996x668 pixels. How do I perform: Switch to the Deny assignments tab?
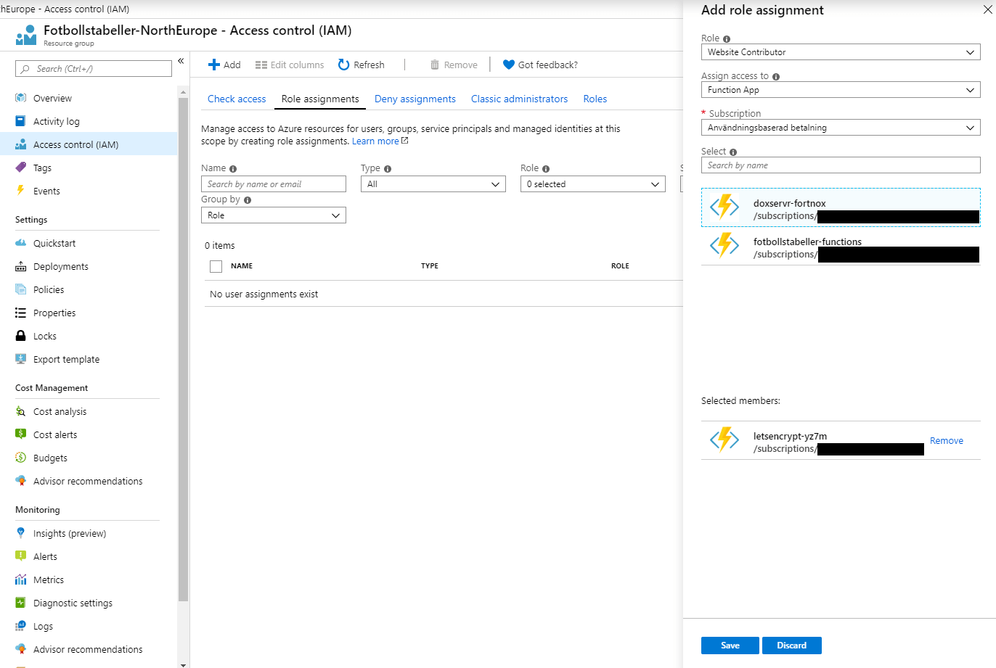(x=415, y=99)
